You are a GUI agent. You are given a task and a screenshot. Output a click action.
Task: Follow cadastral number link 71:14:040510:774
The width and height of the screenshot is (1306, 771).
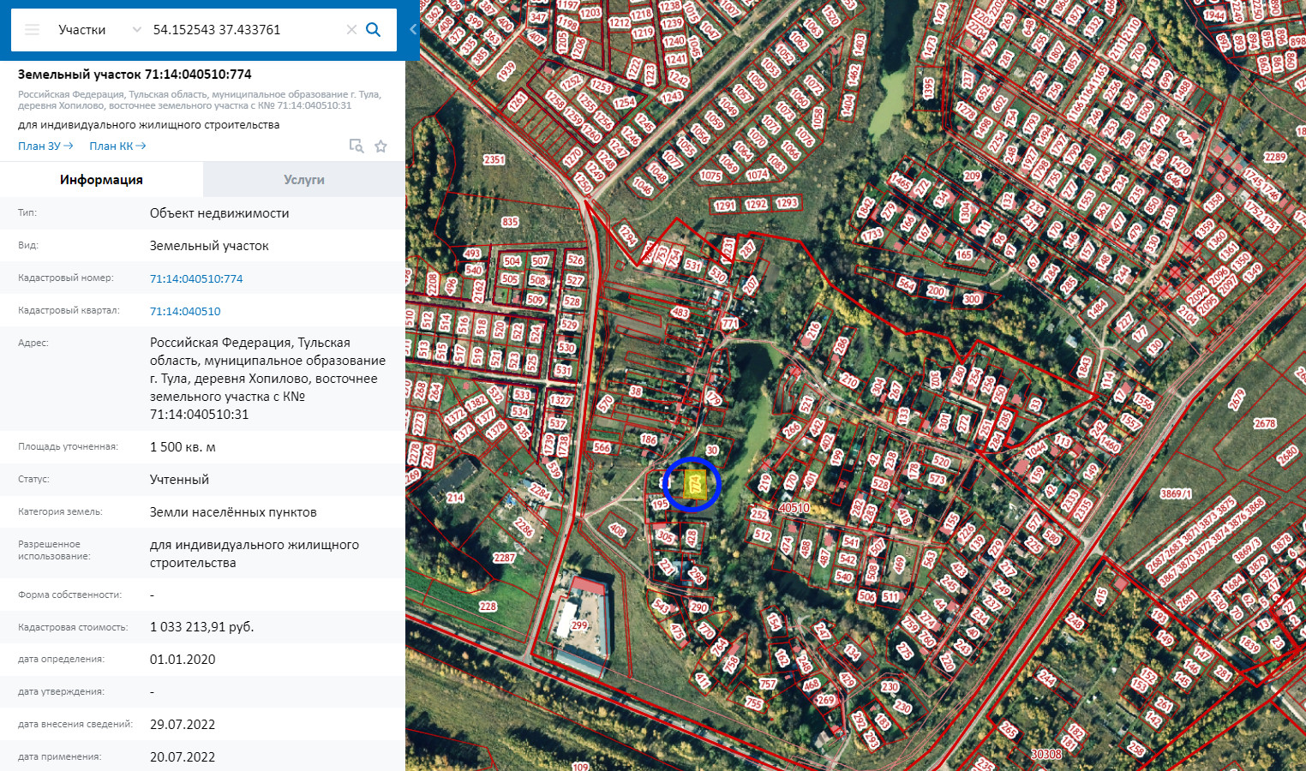point(196,279)
